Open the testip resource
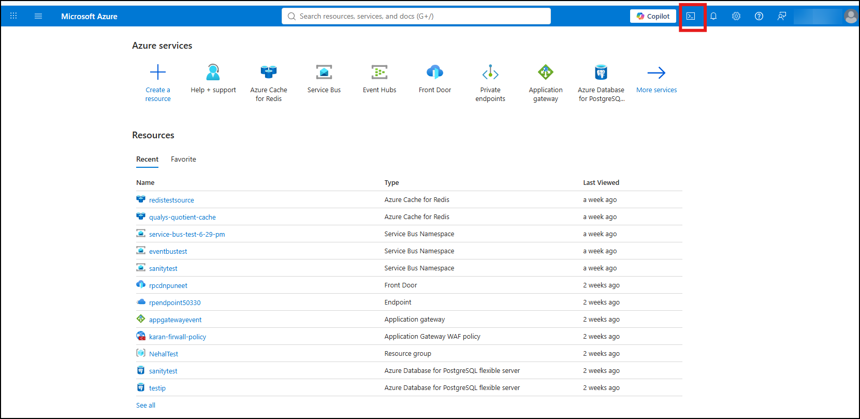Image resolution: width=860 pixels, height=419 pixels. coord(157,388)
